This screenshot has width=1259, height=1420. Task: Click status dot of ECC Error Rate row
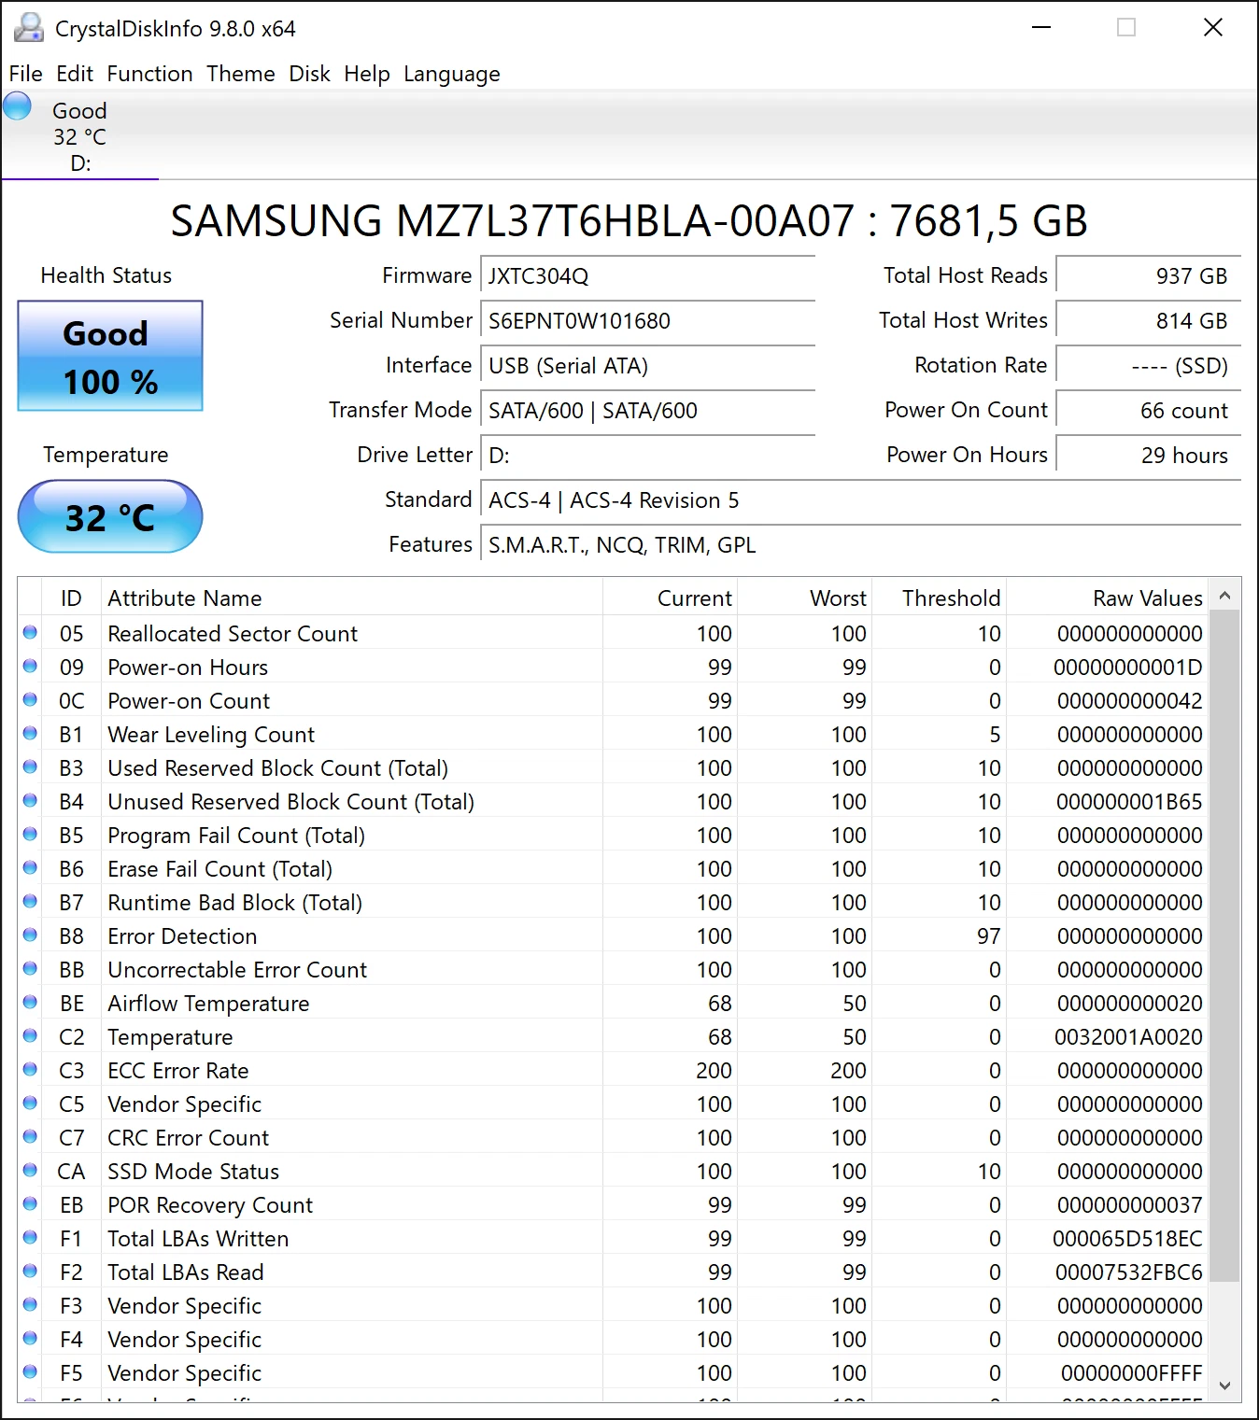pyautogui.click(x=30, y=1069)
